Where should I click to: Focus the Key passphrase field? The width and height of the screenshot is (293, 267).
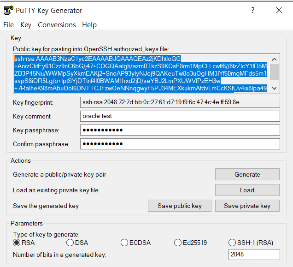coord(180,130)
